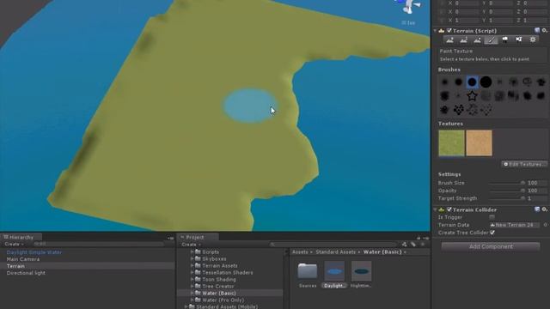Click the Brush Size value field
Viewport: 550px width, 309px height.
pyautogui.click(x=536, y=183)
